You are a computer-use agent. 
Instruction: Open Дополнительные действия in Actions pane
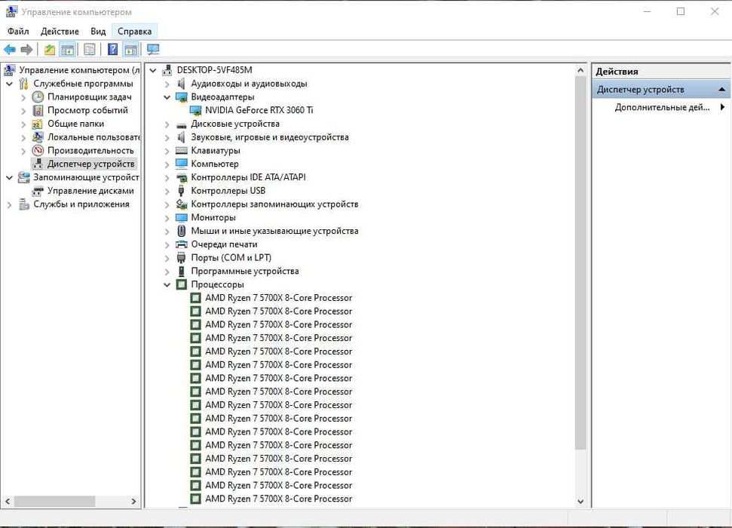[661, 107]
